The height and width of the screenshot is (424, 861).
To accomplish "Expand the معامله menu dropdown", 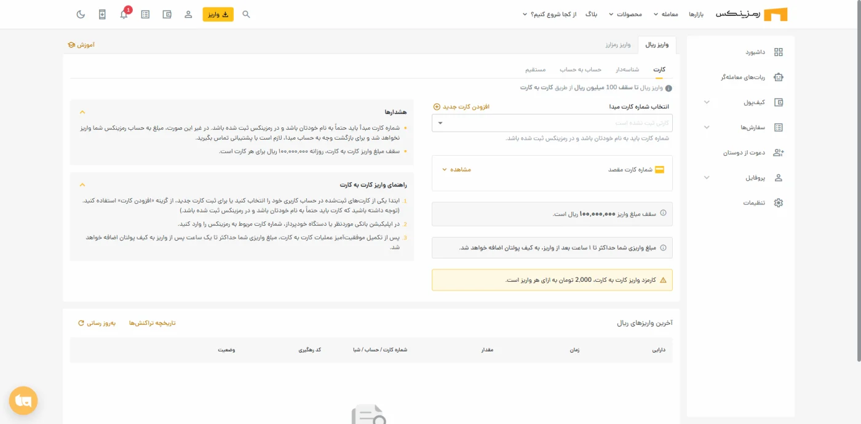I will coord(665,14).
